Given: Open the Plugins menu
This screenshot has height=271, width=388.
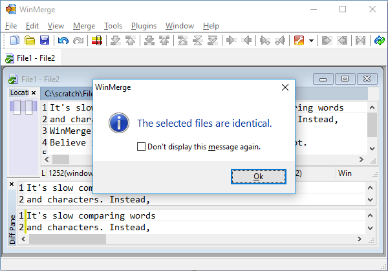Looking at the screenshot, I should (144, 26).
